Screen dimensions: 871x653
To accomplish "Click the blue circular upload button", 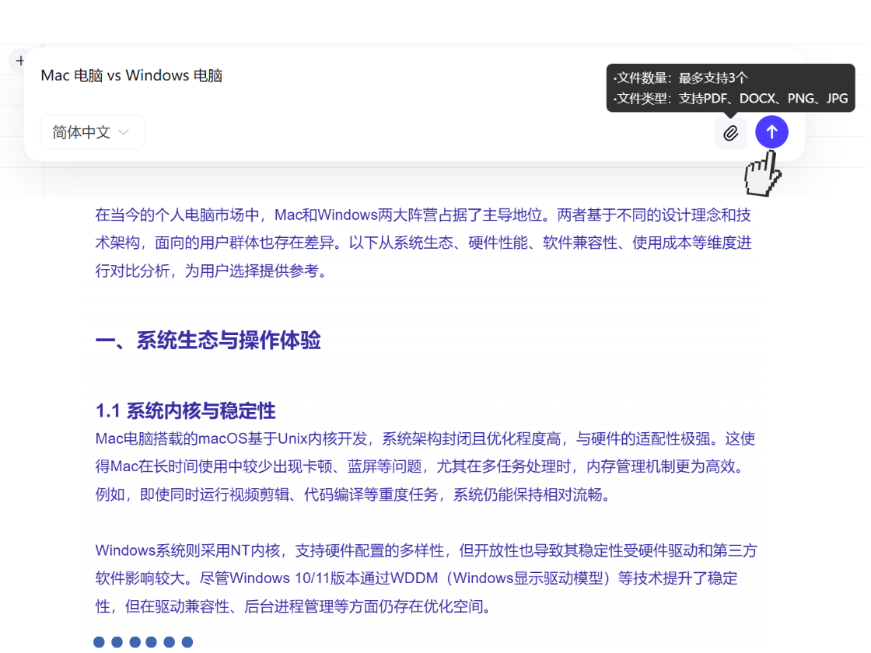I will tap(771, 132).
